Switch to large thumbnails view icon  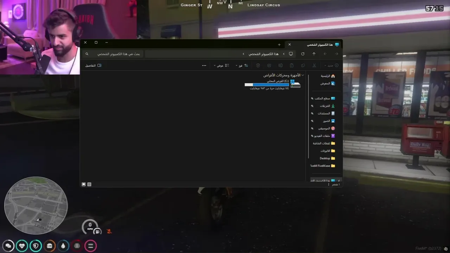(84, 184)
